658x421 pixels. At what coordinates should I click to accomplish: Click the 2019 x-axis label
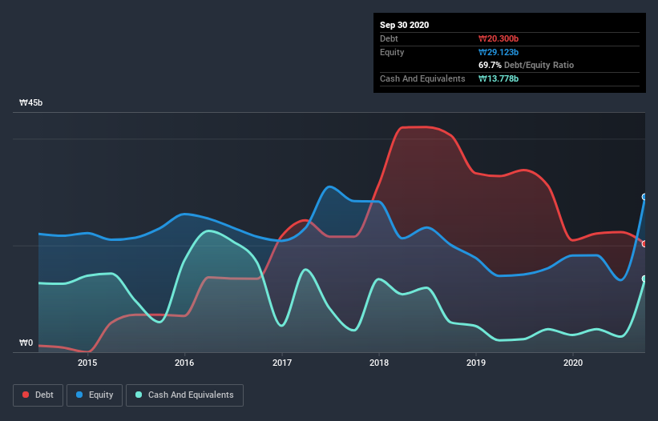pyautogui.click(x=476, y=363)
